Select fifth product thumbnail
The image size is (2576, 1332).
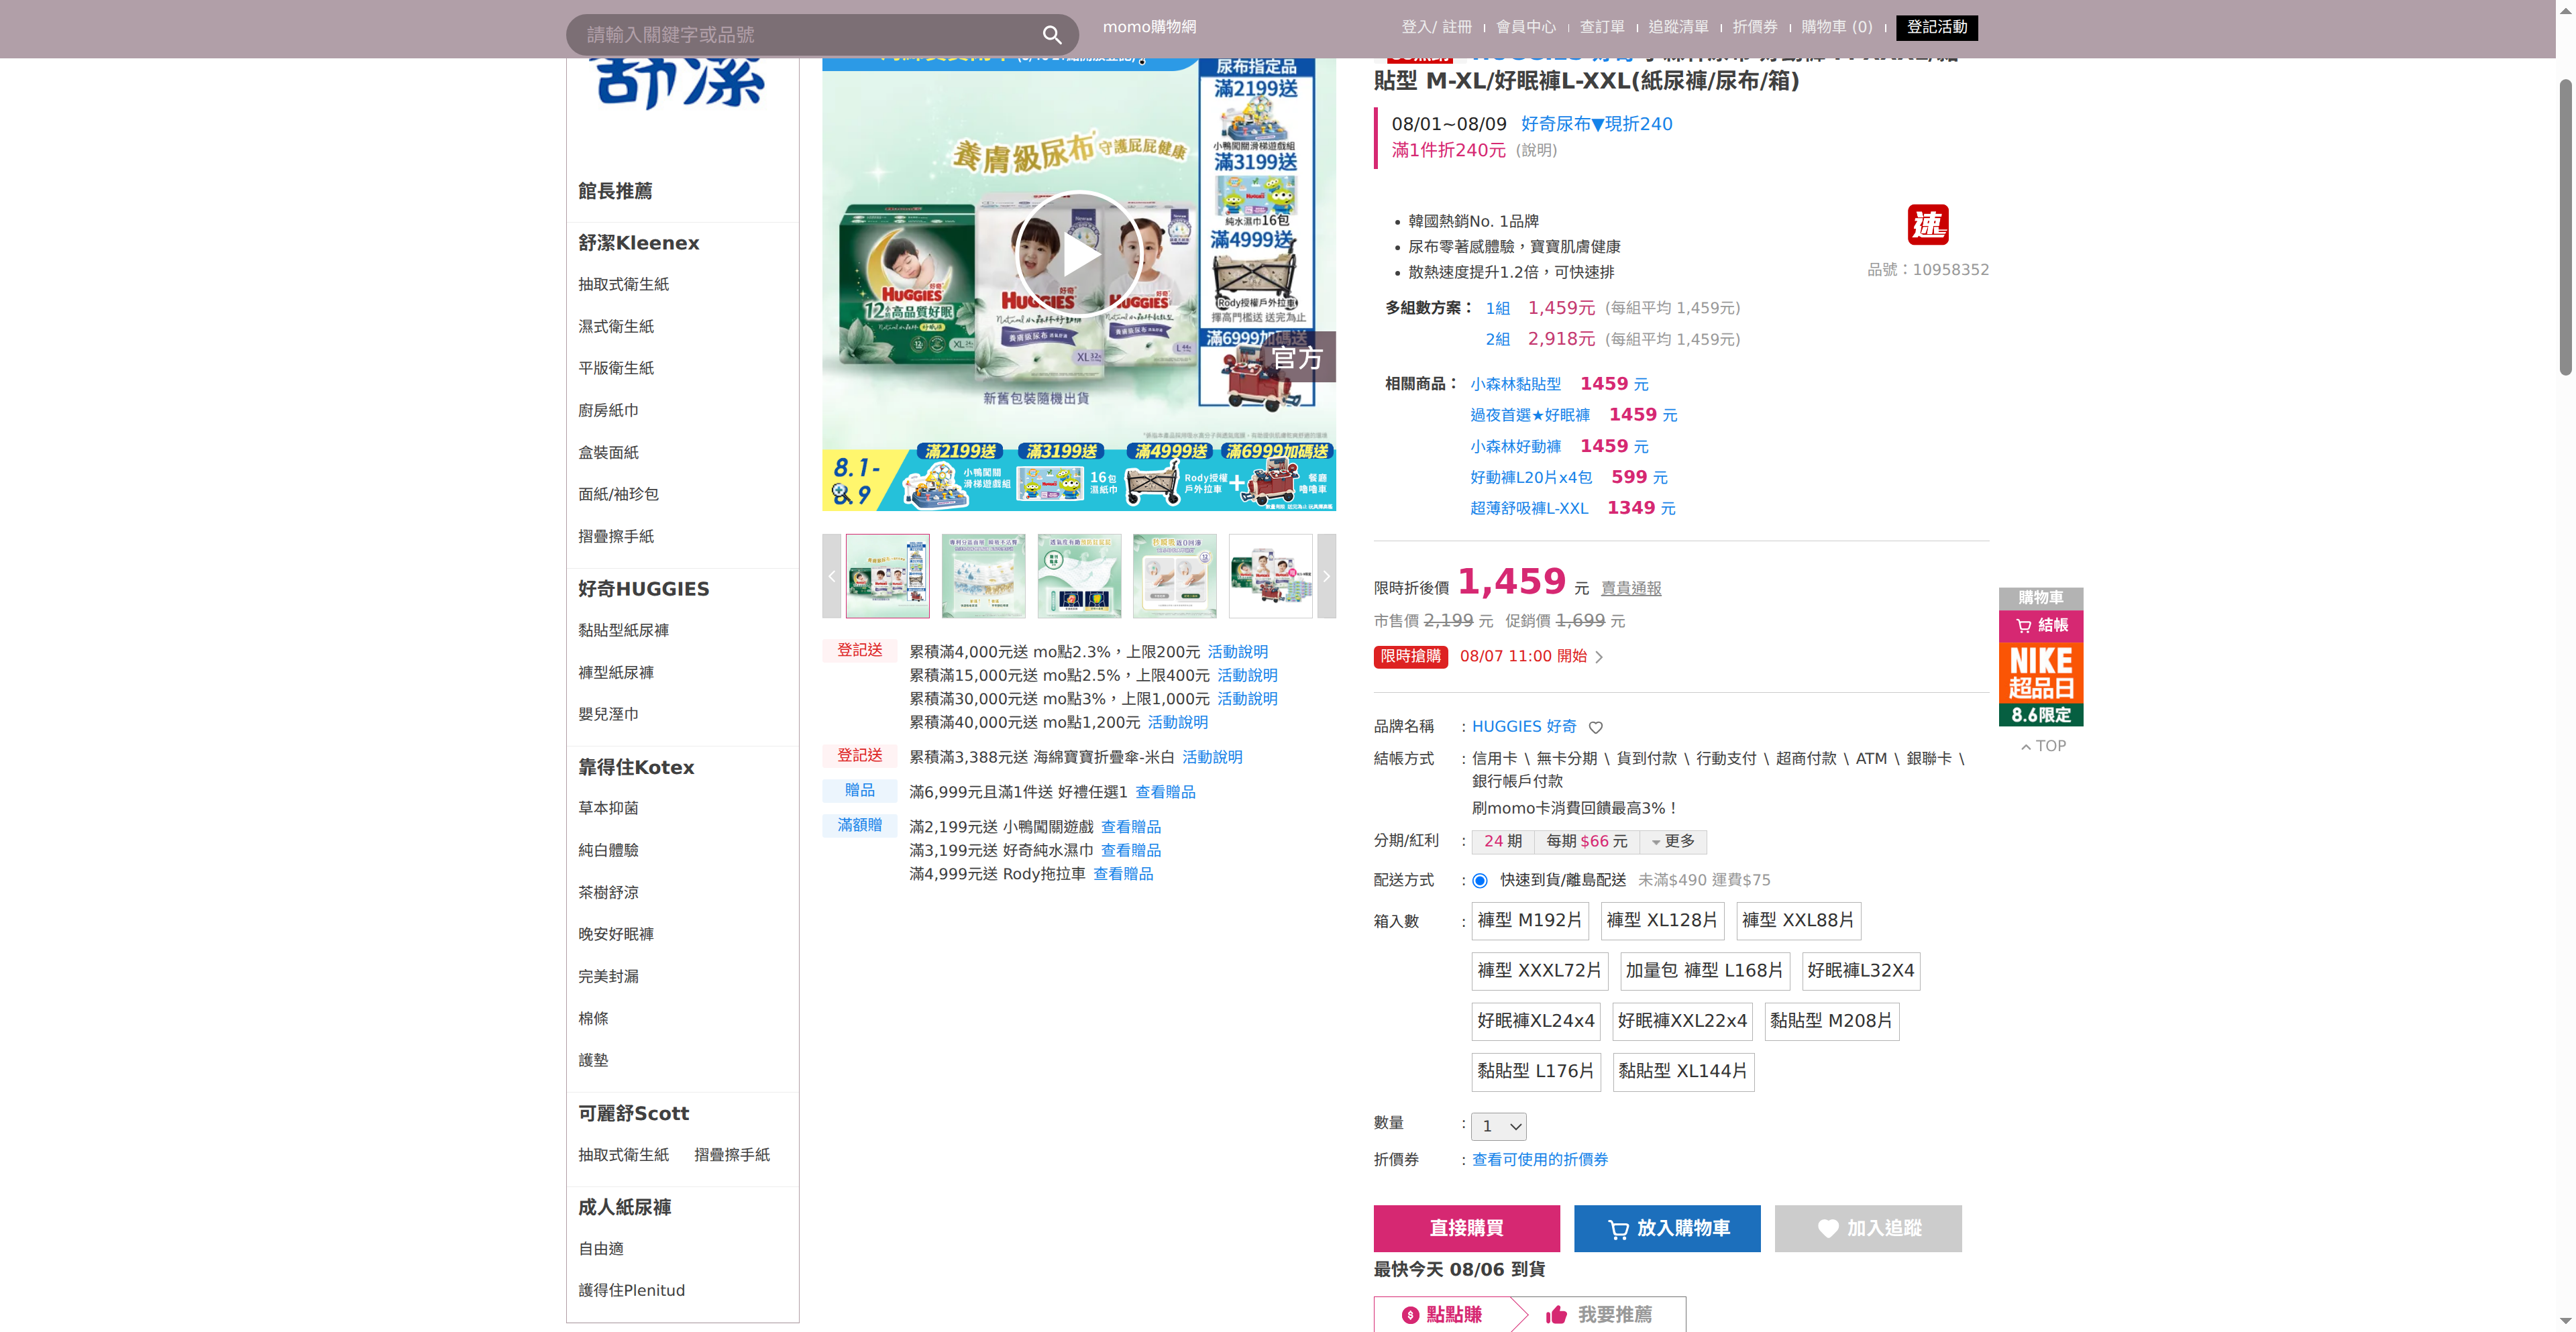click(x=1271, y=576)
